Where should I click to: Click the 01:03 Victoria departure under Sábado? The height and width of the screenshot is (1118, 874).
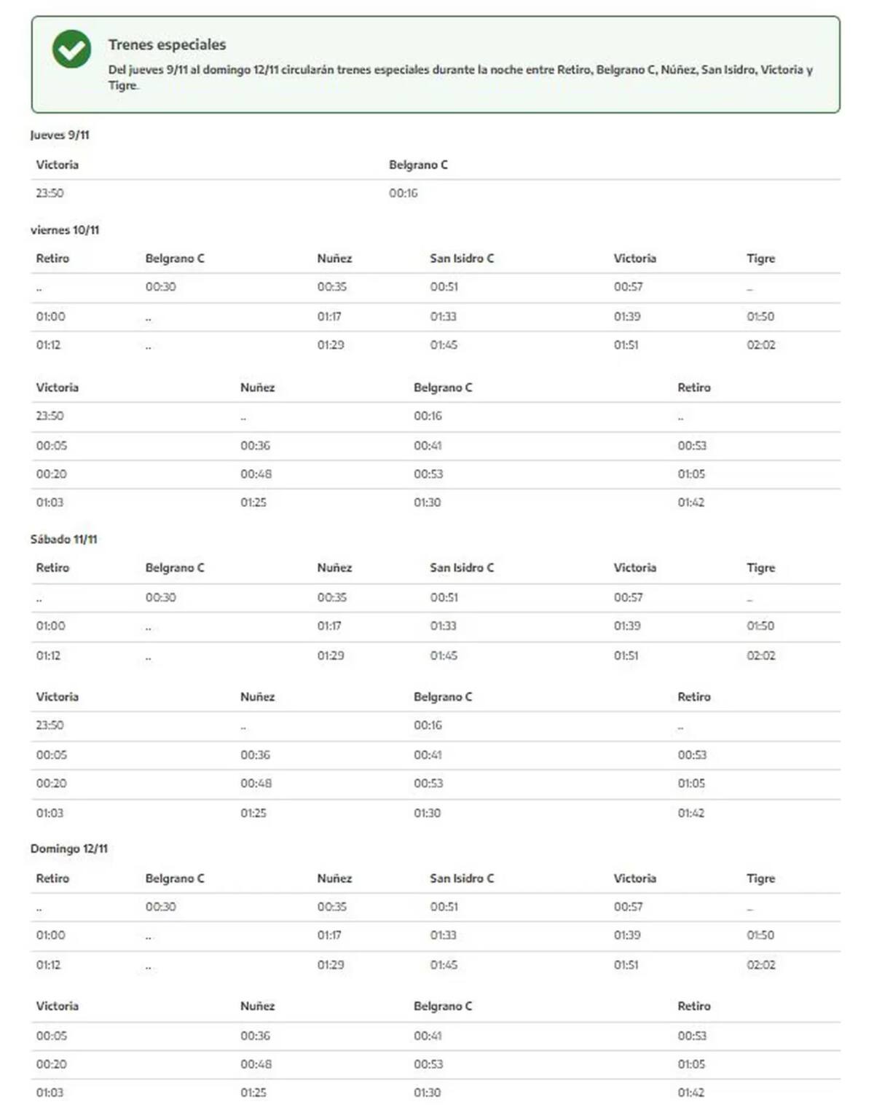coord(50,813)
